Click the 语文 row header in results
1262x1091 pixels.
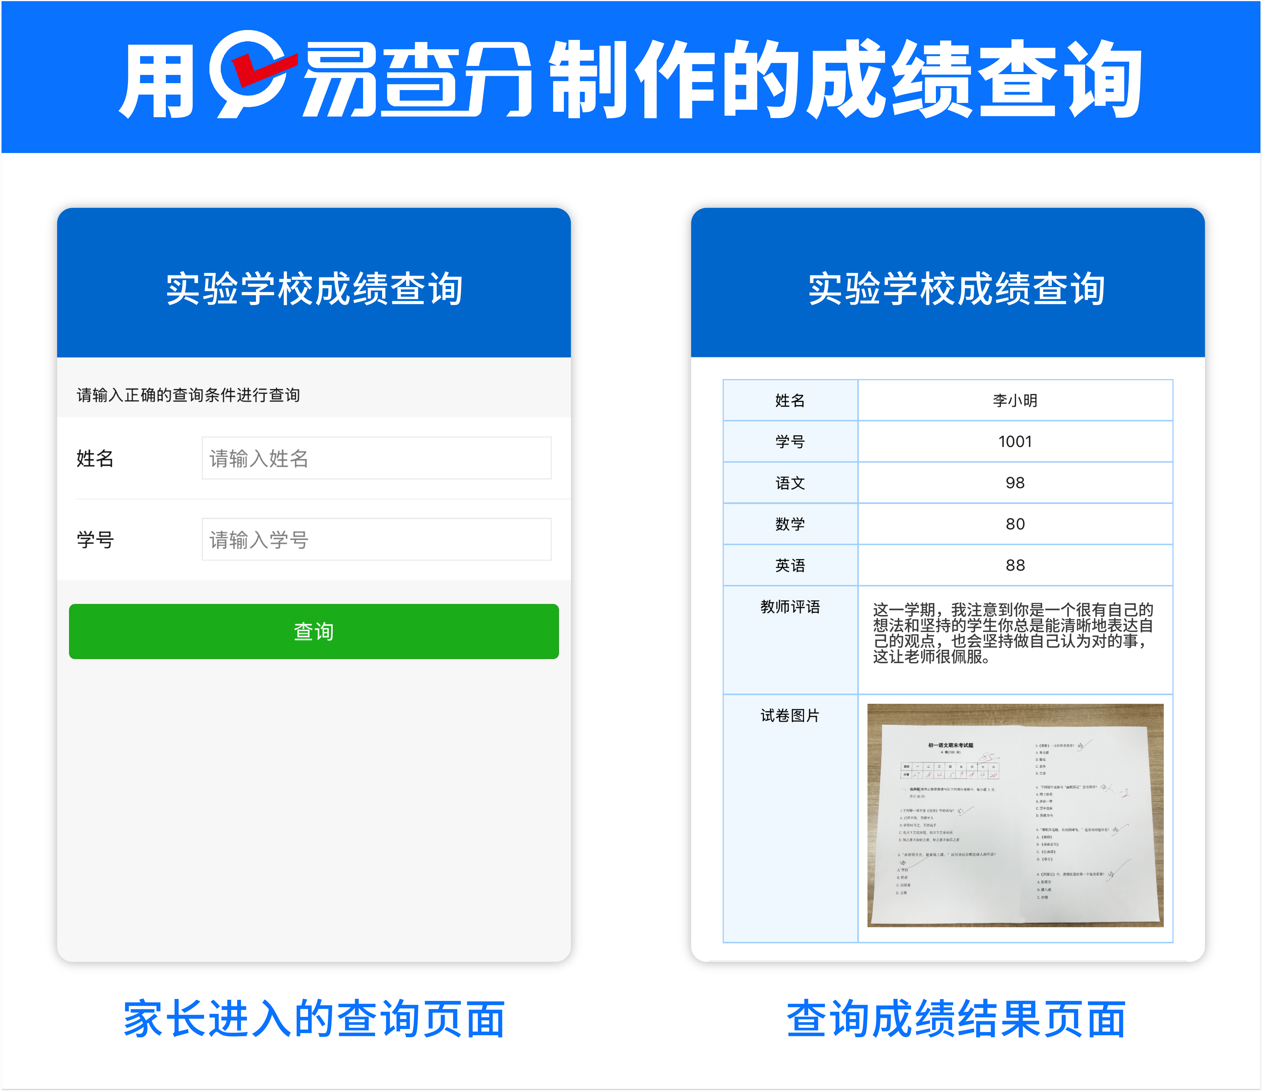[x=791, y=483]
